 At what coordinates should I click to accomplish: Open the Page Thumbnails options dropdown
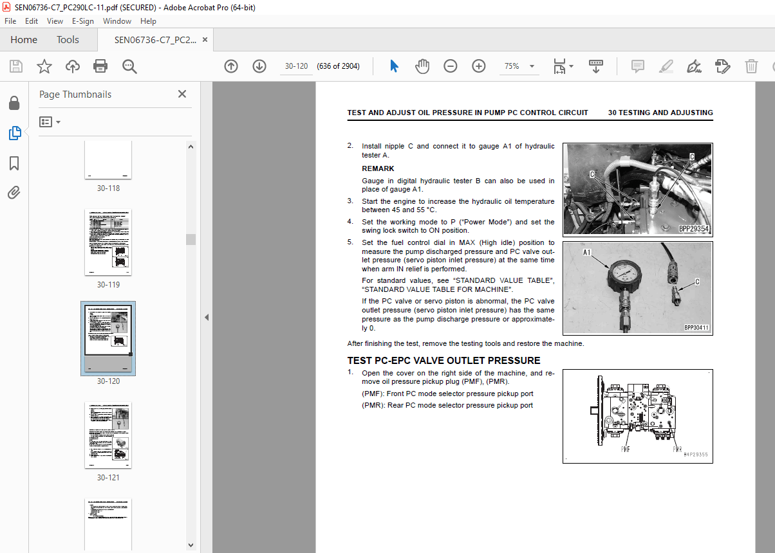click(50, 122)
